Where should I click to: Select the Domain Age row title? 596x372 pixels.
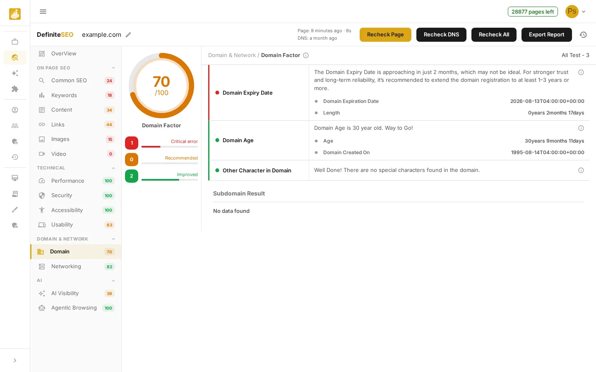[238, 141]
